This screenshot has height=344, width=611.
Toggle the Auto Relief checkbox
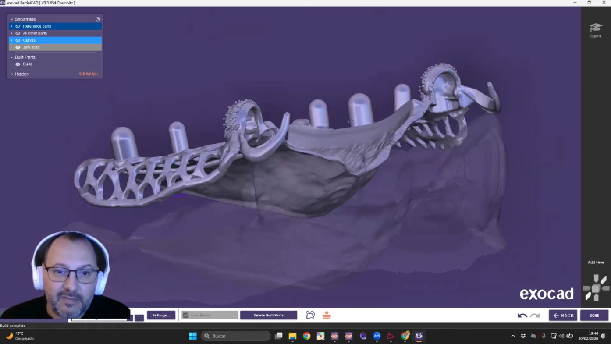tap(186, 316)
